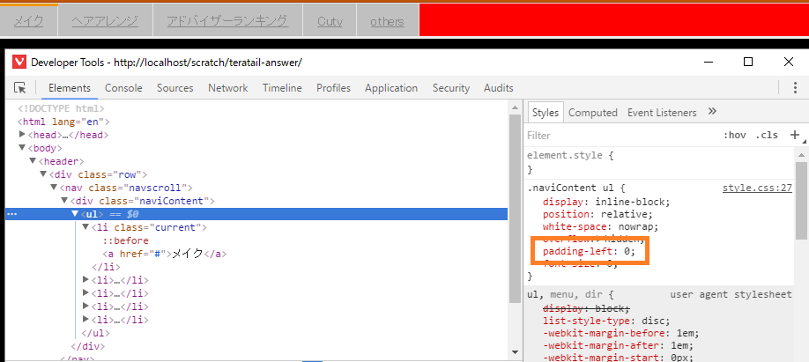Toggle the .cls element classes panel

coord(767,136)
